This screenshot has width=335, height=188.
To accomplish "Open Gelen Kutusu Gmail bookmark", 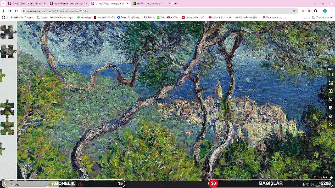I will 62,17.
